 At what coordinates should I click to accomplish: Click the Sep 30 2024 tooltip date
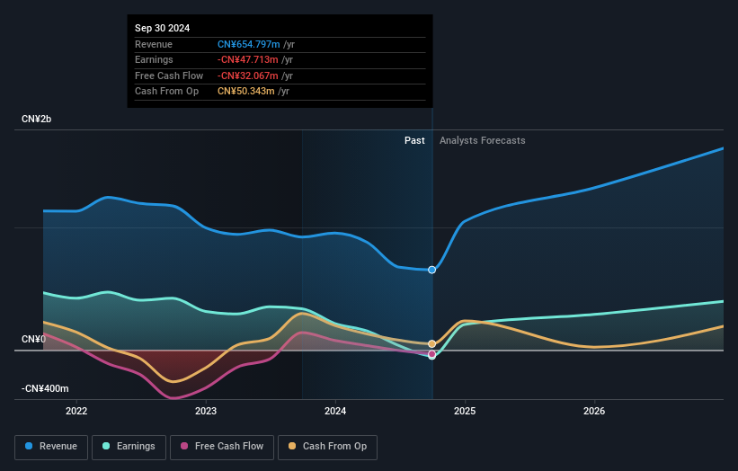pos(163,28)
